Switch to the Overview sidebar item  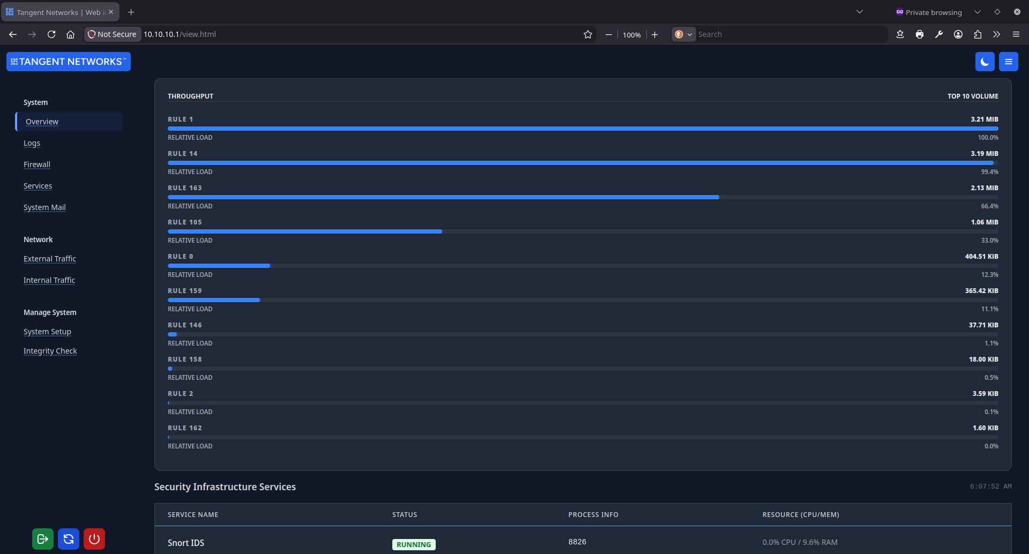pos(42,122)
